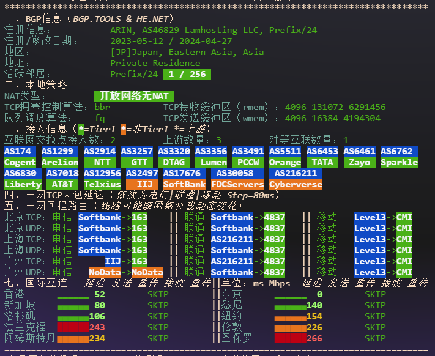Click the "二、本地策略" section heading

[35, 85]
